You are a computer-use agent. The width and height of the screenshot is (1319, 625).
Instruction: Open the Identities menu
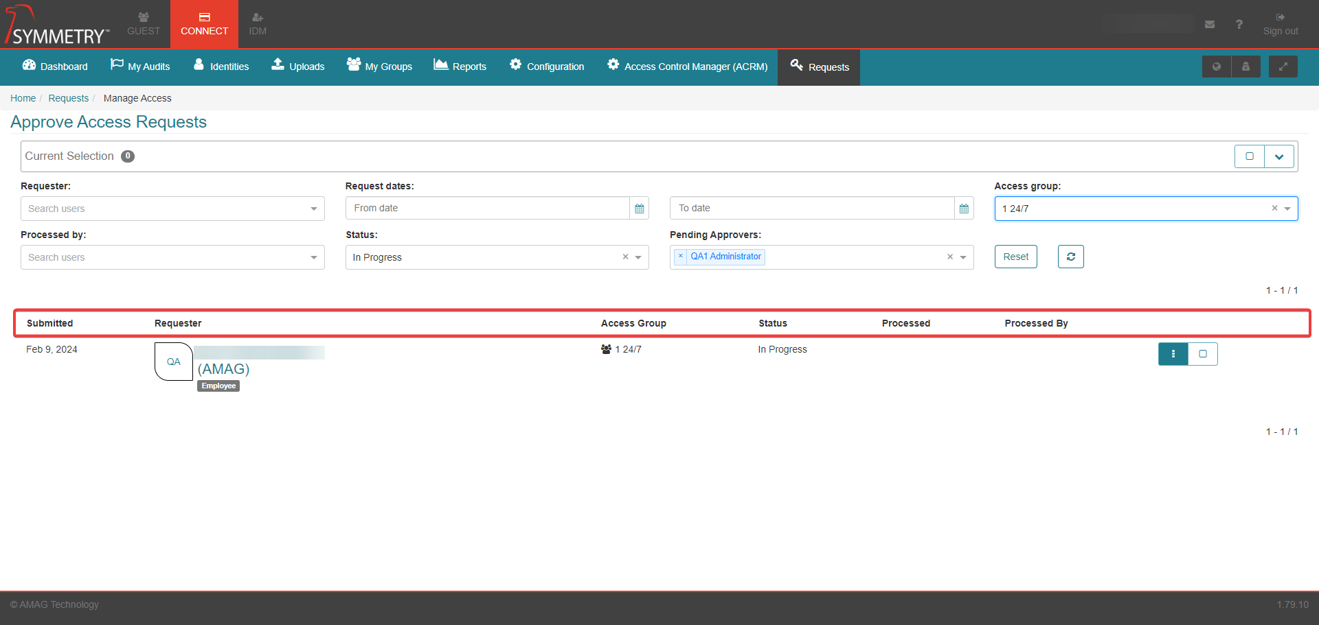coord(221,67)
